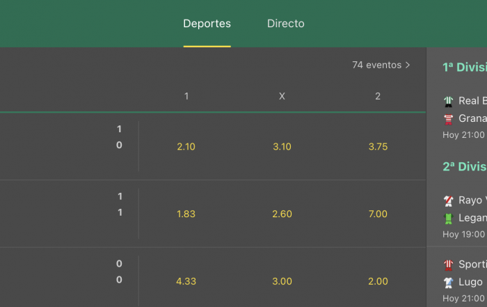Click the Rayo team jersey icon

point(448,201)
